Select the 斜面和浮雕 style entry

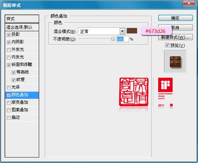(22, 65)
